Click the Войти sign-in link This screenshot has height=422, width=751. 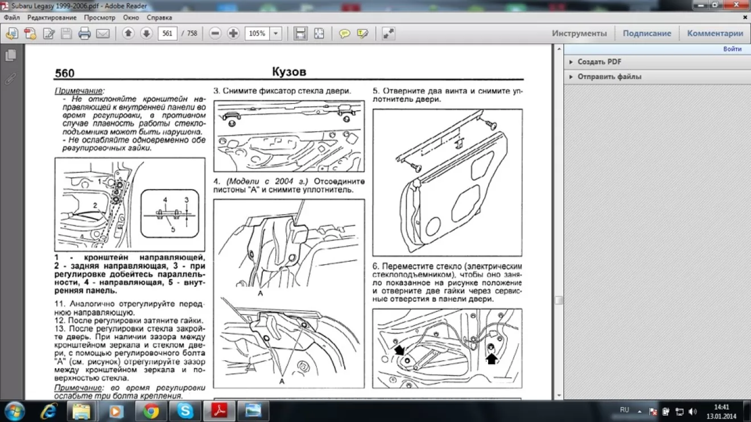tap(732, 49)
